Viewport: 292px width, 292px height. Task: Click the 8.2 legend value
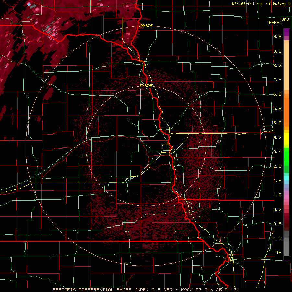(x=277, y=65)
